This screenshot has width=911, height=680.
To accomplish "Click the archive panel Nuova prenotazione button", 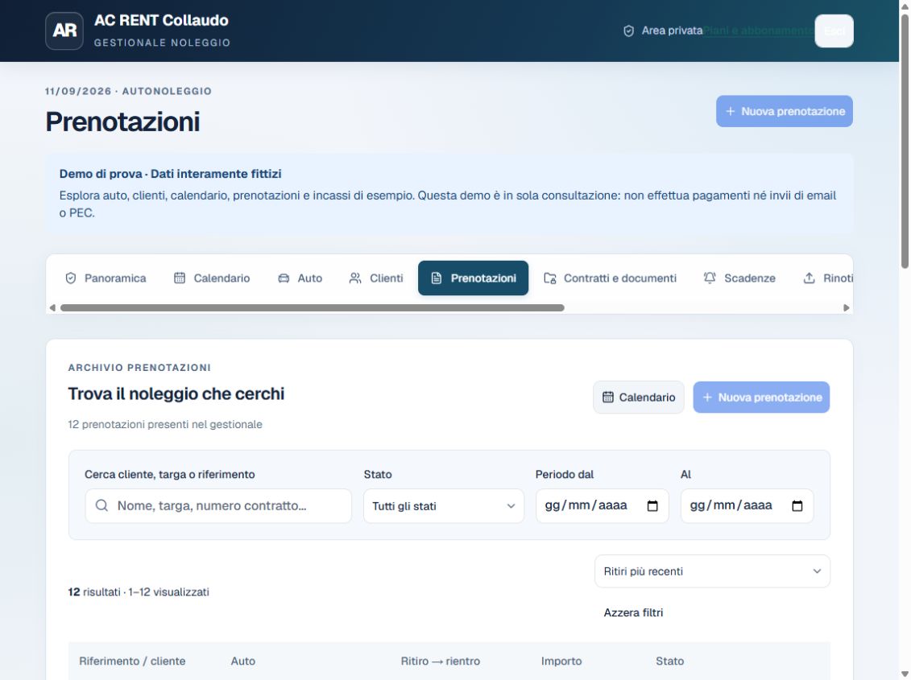I will pos(761,398).
